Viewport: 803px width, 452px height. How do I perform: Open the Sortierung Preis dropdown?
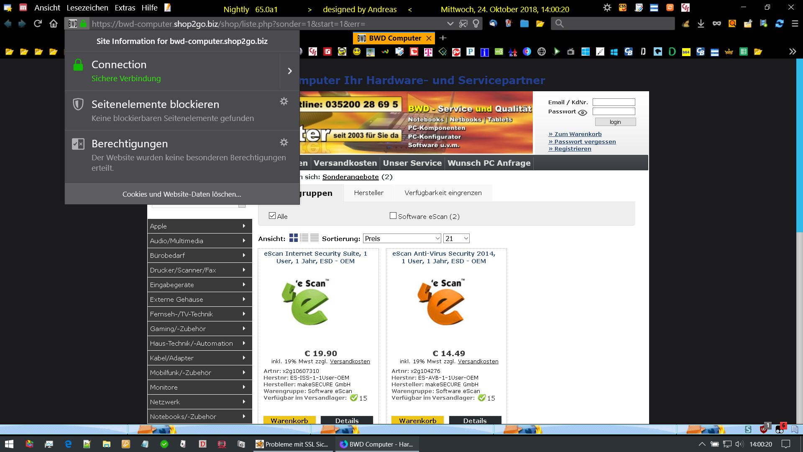click(x=402, y=239)
